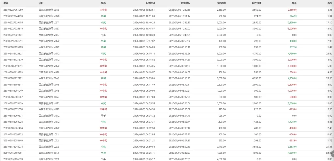The height and width of the screenshot is (161, 334).
Task: Click the 状态 column header
Action: [x=103, y=3]
